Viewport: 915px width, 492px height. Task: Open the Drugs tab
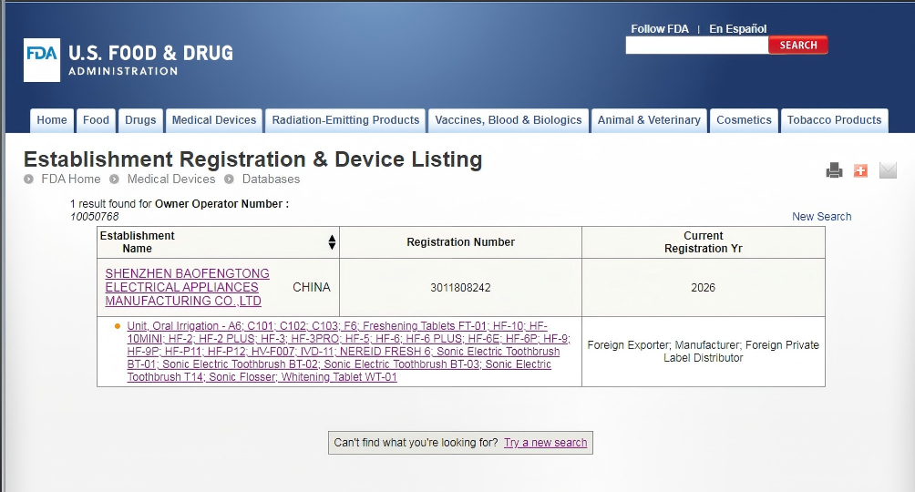coord(140,120)
